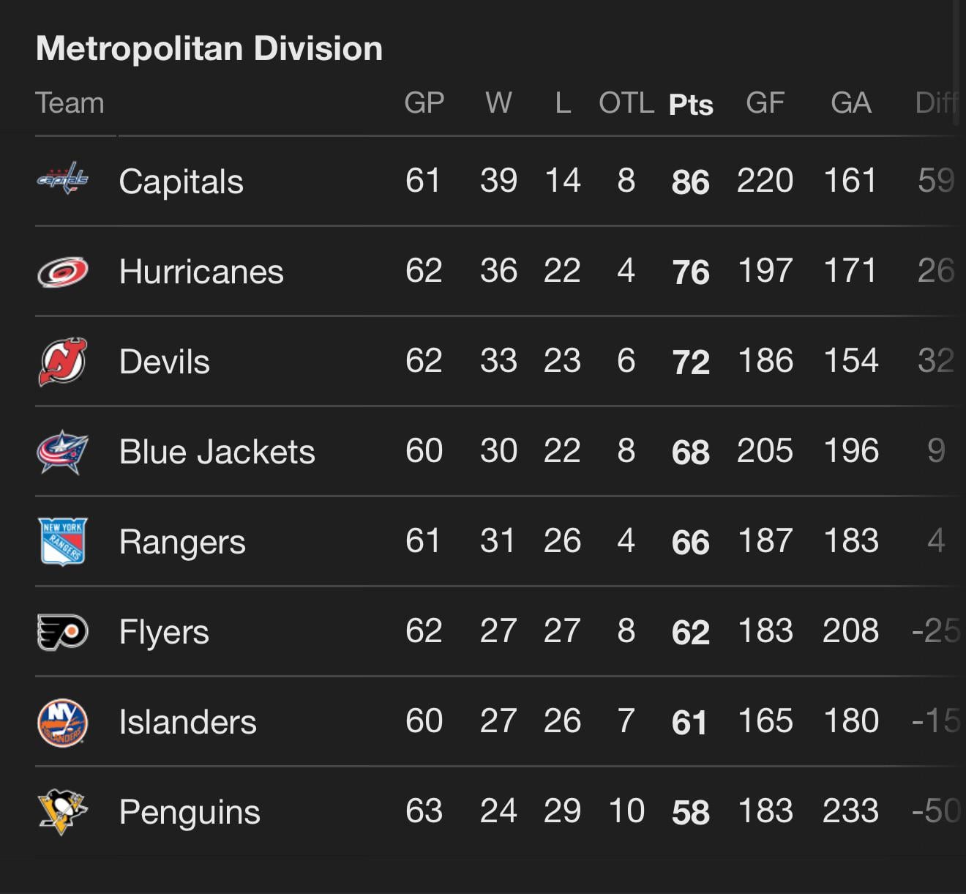Open the Penguins team name link
Viewport: 966px width, 894px height.
[x=190, y=812]
